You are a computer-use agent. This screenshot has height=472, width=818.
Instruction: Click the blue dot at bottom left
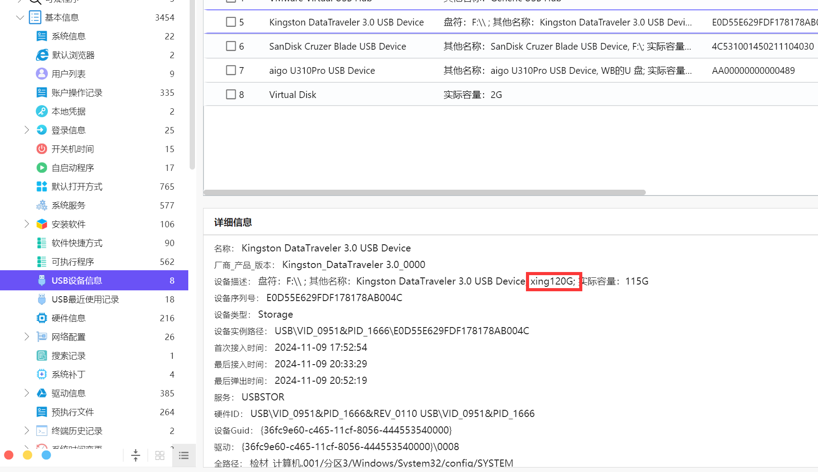(x=46, y=455)
